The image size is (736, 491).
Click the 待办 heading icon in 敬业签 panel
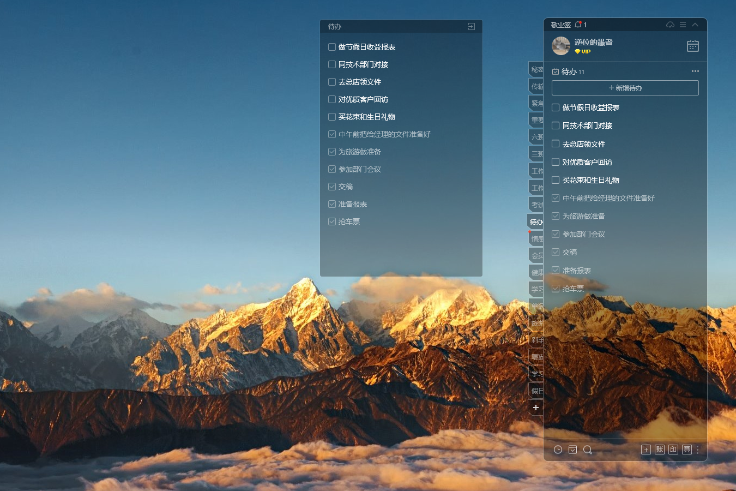tap(556, 71)
